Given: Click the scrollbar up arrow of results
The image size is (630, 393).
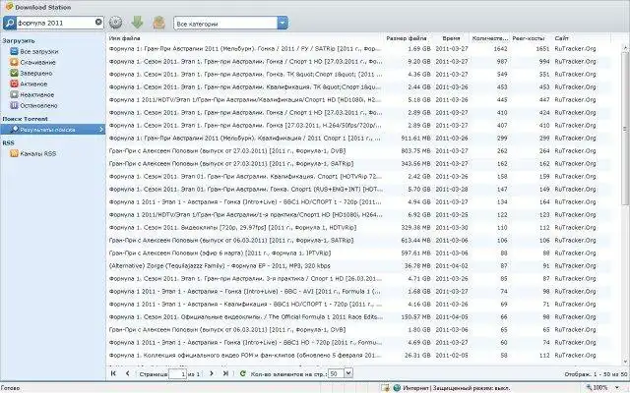Looking at the screenshot, I should coord(625,47).
